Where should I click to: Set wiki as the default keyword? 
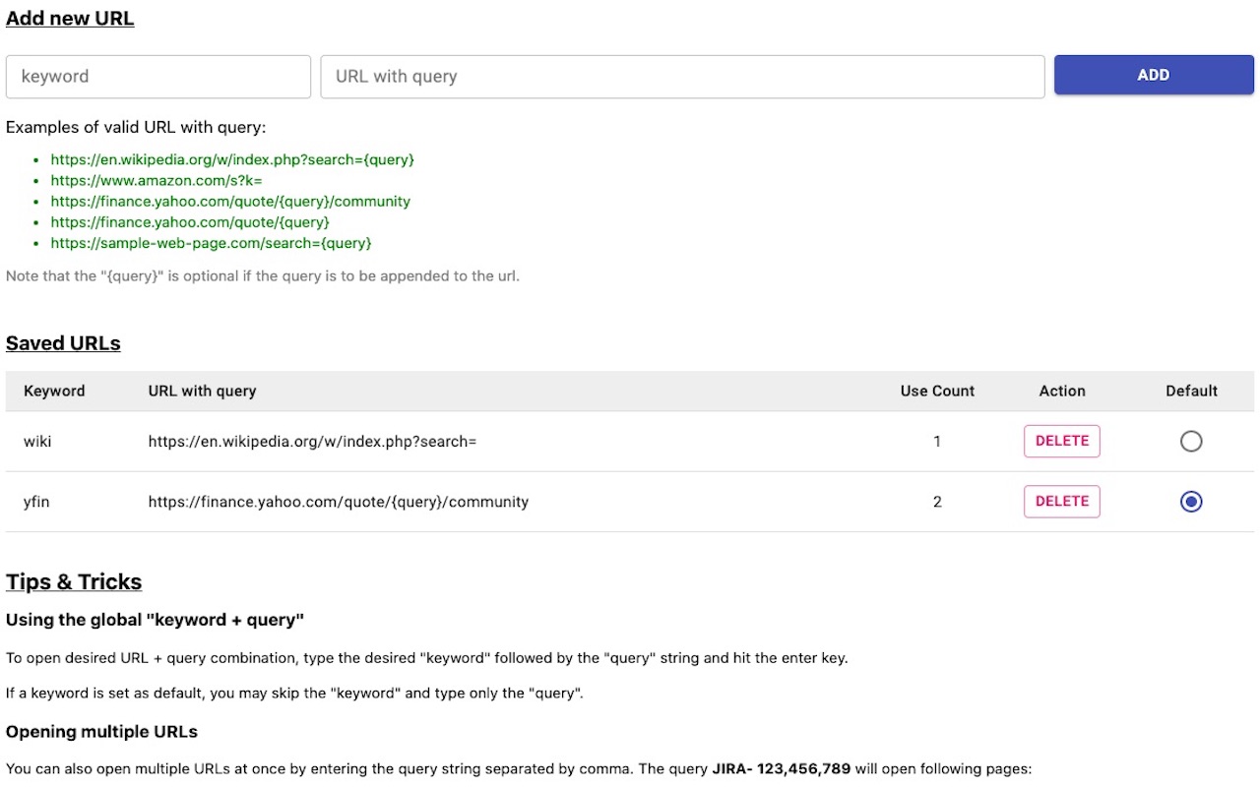(1191, 441)
